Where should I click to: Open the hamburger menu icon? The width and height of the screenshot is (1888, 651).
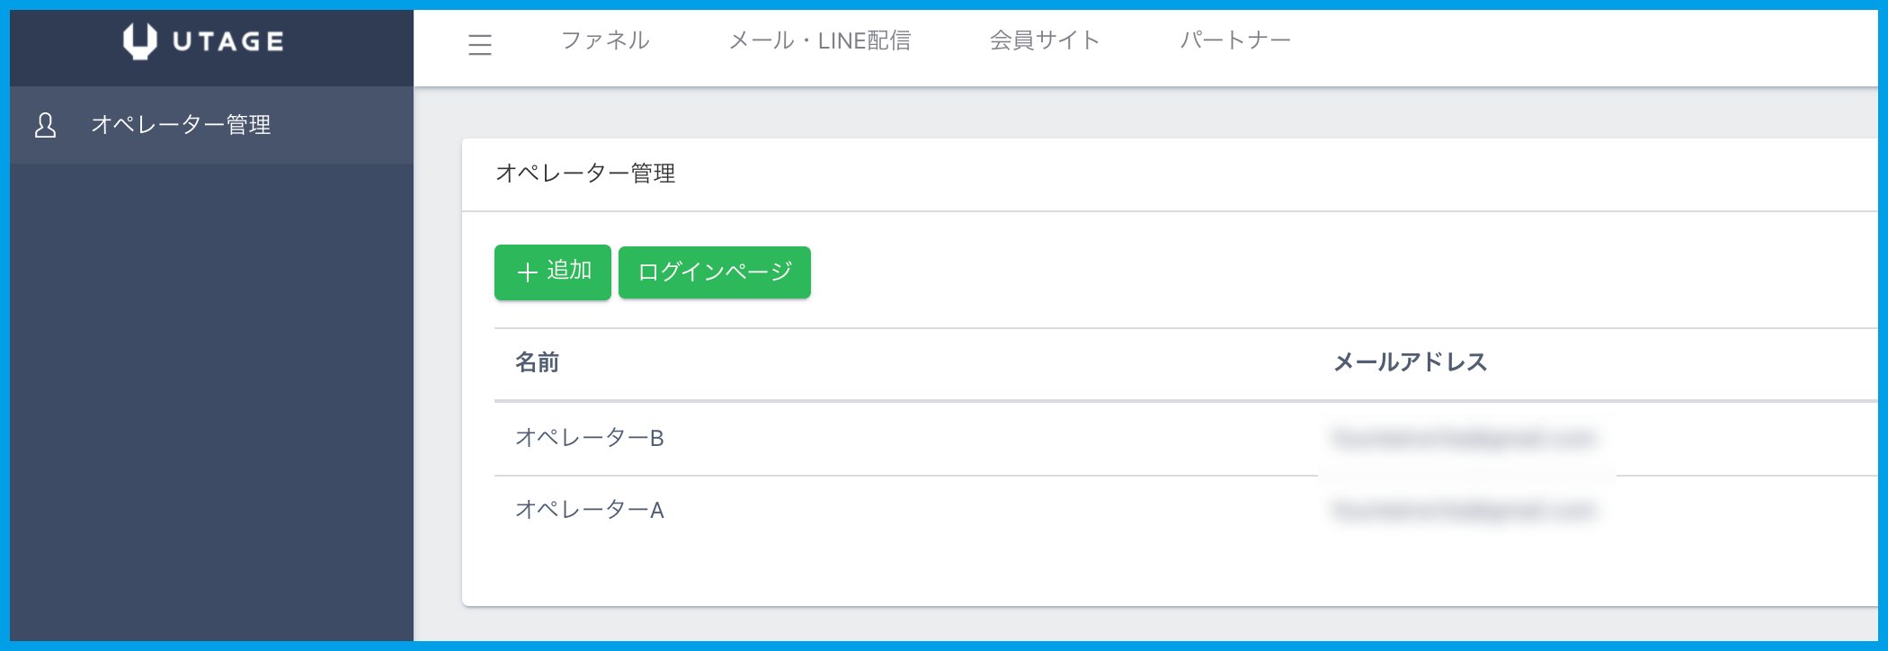coord(481,45)
